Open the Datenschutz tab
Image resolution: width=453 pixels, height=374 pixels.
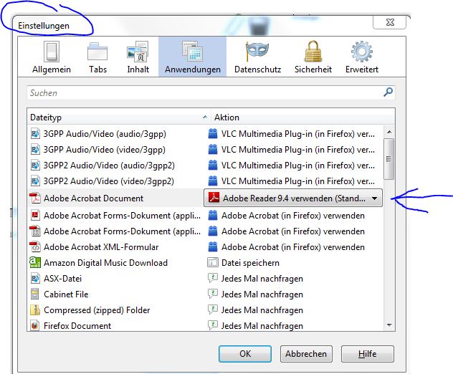pos(257,57)
